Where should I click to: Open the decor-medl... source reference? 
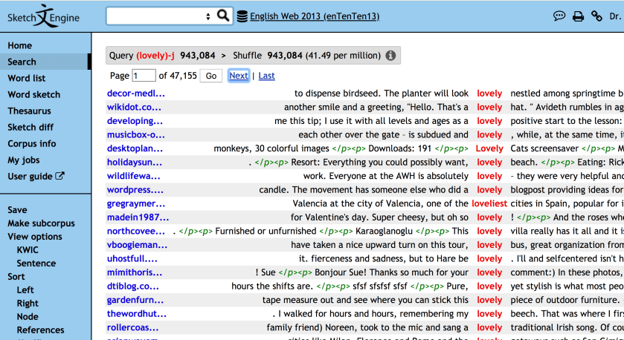pos(135,94)
